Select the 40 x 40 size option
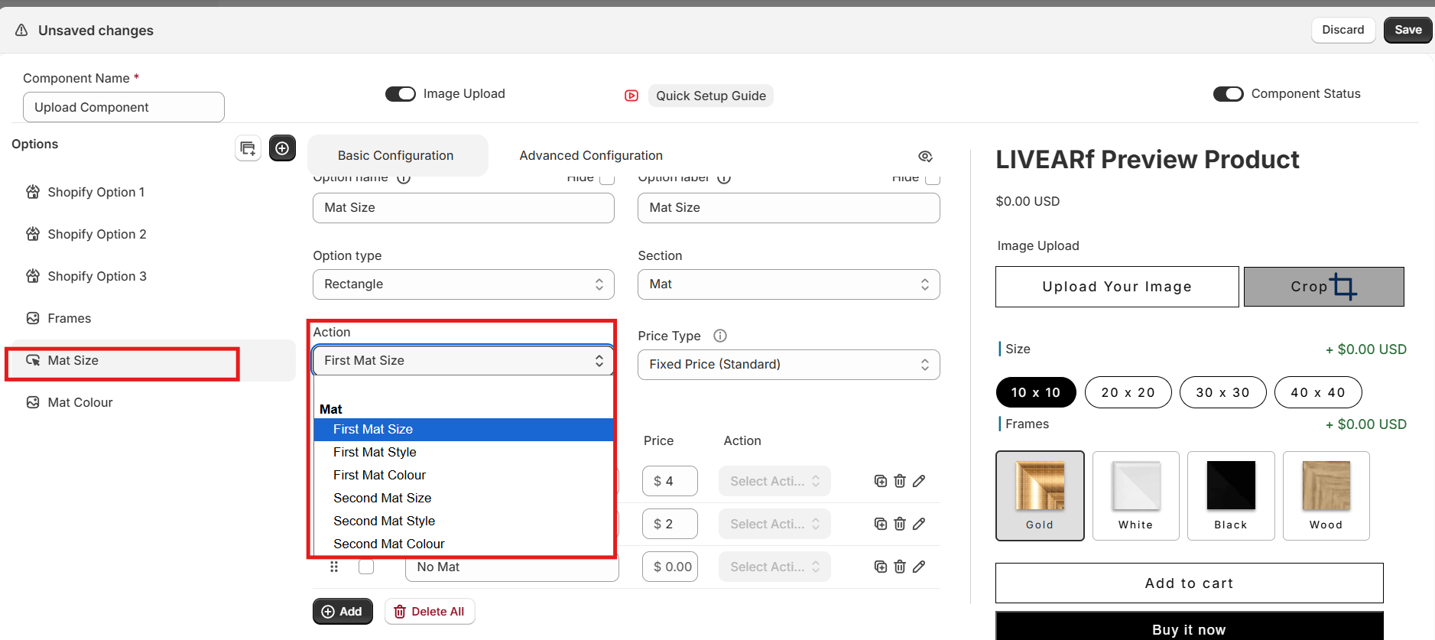This screenshot has height=640, width=1435. pyautogui.click(x=1318, y=392)
